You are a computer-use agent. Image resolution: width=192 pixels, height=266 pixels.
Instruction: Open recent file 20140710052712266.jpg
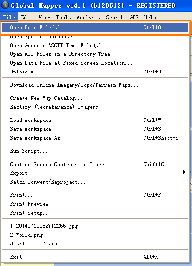(x=95, y=226)
